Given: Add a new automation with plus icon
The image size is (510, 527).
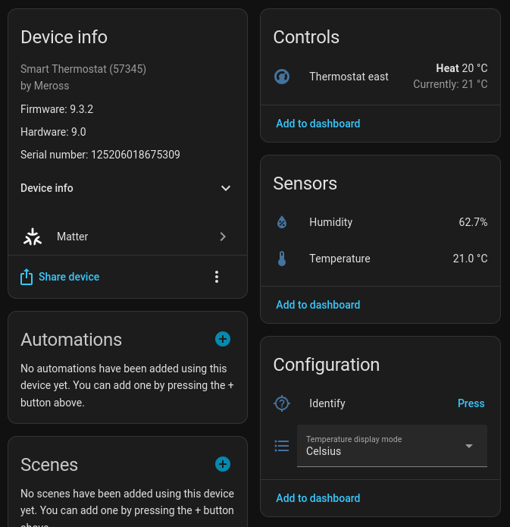Looking at the screenshot, I should (x=223, y=339).
